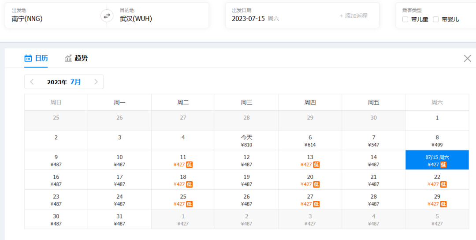Click the trend chart icon beside 趋势

click(68, 58)
